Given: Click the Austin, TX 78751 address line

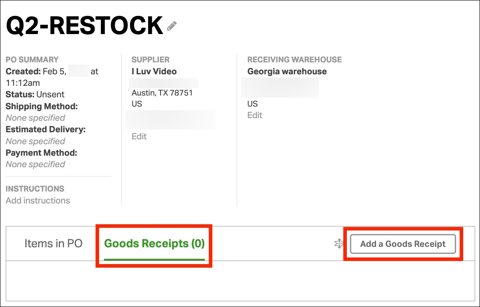Looking at the screenshot, I should pos(162,93).
